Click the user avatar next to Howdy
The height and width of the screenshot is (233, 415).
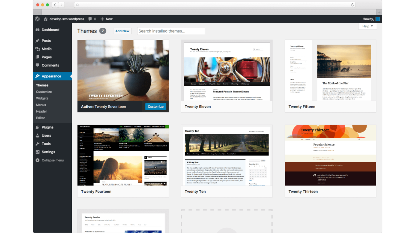[377, 19]
